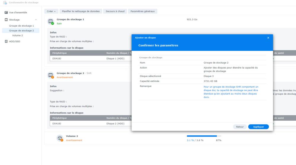This screenshot has width=296, height=165.
Task: Open Planifier le nettoyage de données
Action: [x=81, y=11]
